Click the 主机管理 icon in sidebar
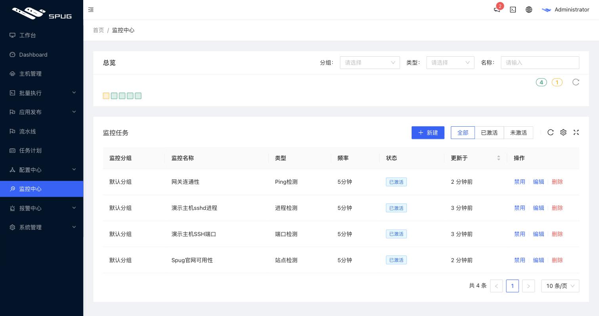The image size is (599, 316). 12,74
